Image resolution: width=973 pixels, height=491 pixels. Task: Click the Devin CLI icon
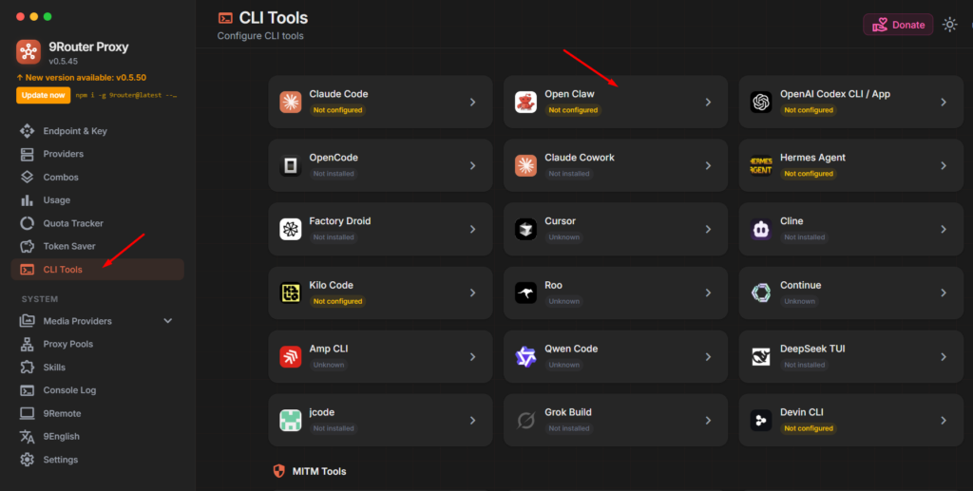click(x=761, y=421)
